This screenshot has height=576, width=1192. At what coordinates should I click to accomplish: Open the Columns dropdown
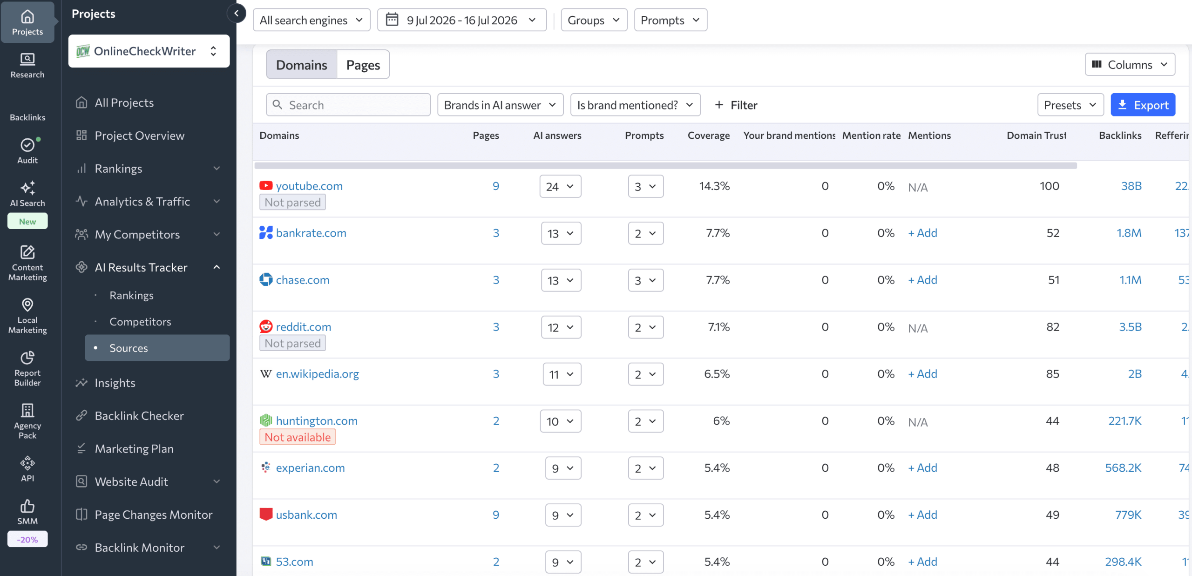(1130, 64)
